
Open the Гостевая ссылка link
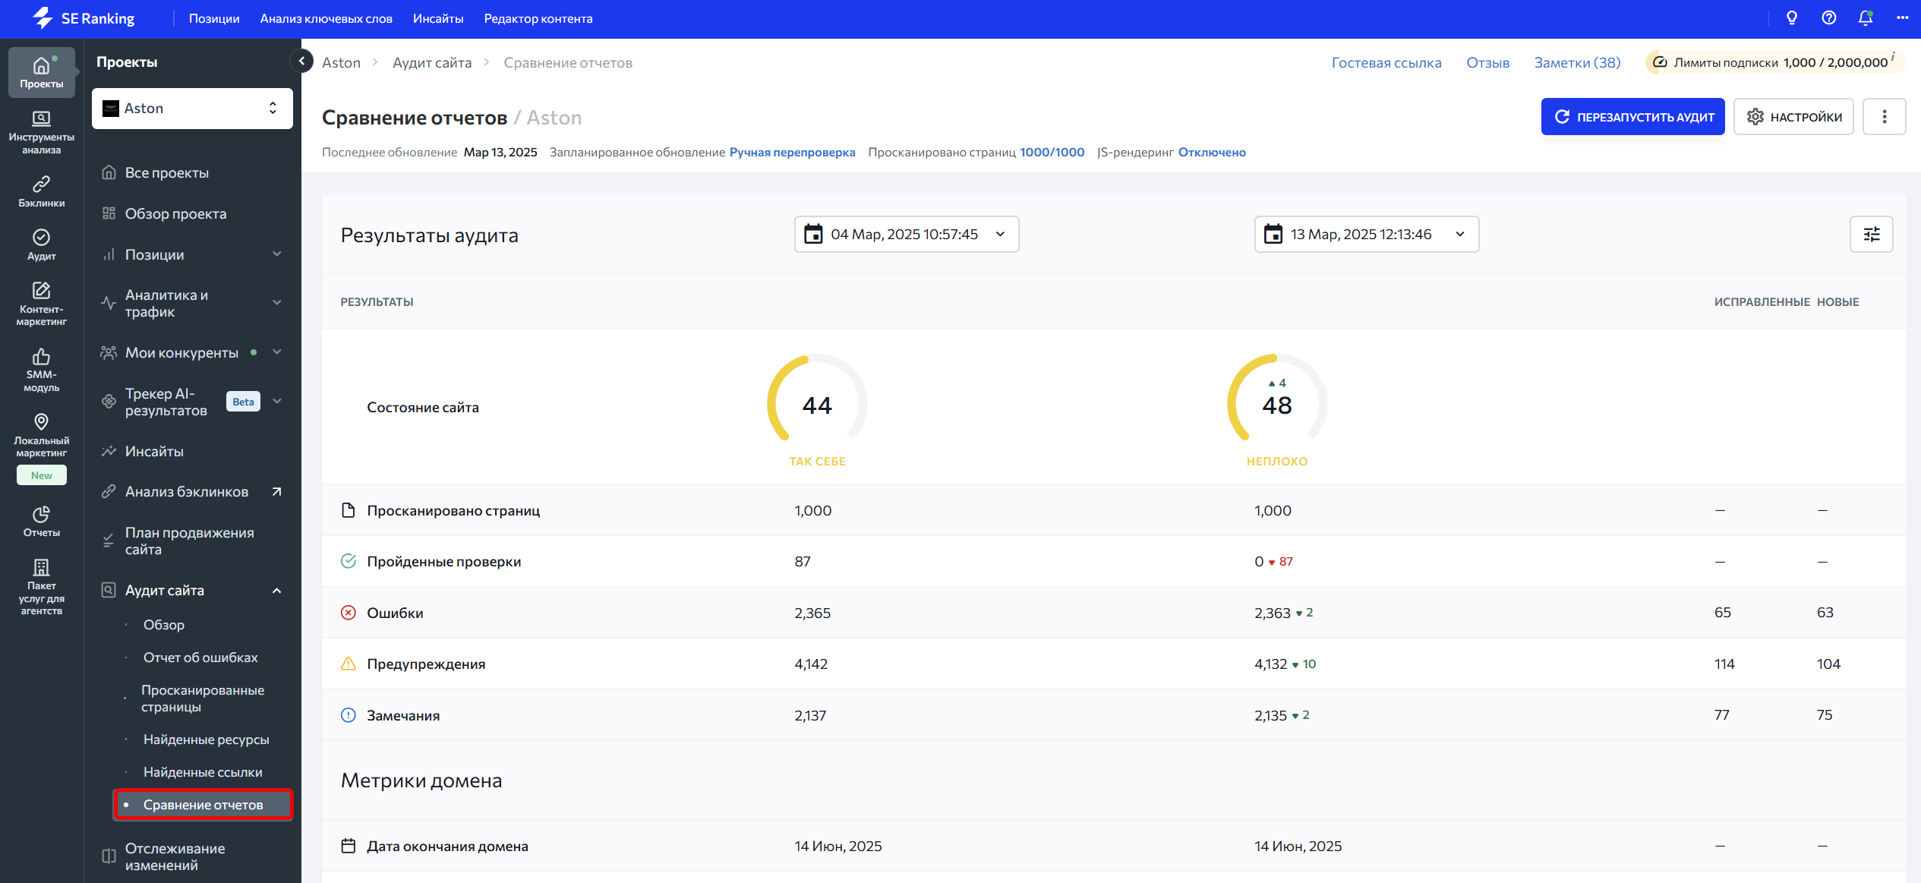pos(1386,63)
